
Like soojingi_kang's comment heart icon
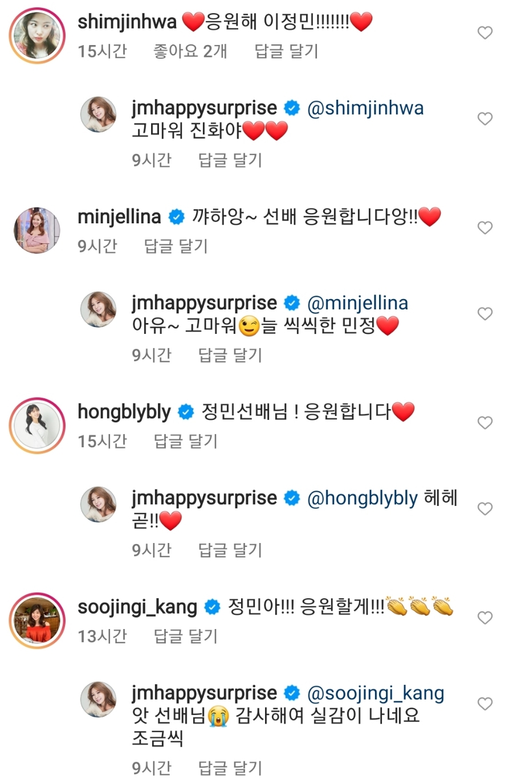click(x=484, y=618)
